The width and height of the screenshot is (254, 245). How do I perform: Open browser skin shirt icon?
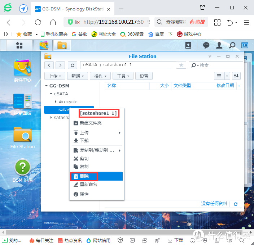click(202, 8)
